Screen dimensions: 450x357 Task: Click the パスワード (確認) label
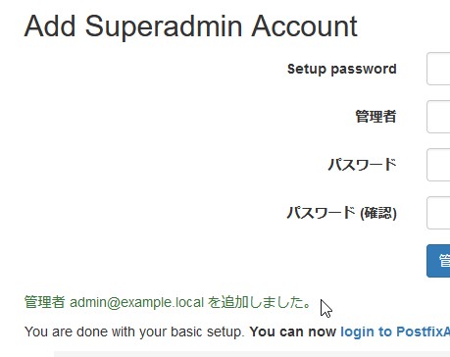[342, 213]
